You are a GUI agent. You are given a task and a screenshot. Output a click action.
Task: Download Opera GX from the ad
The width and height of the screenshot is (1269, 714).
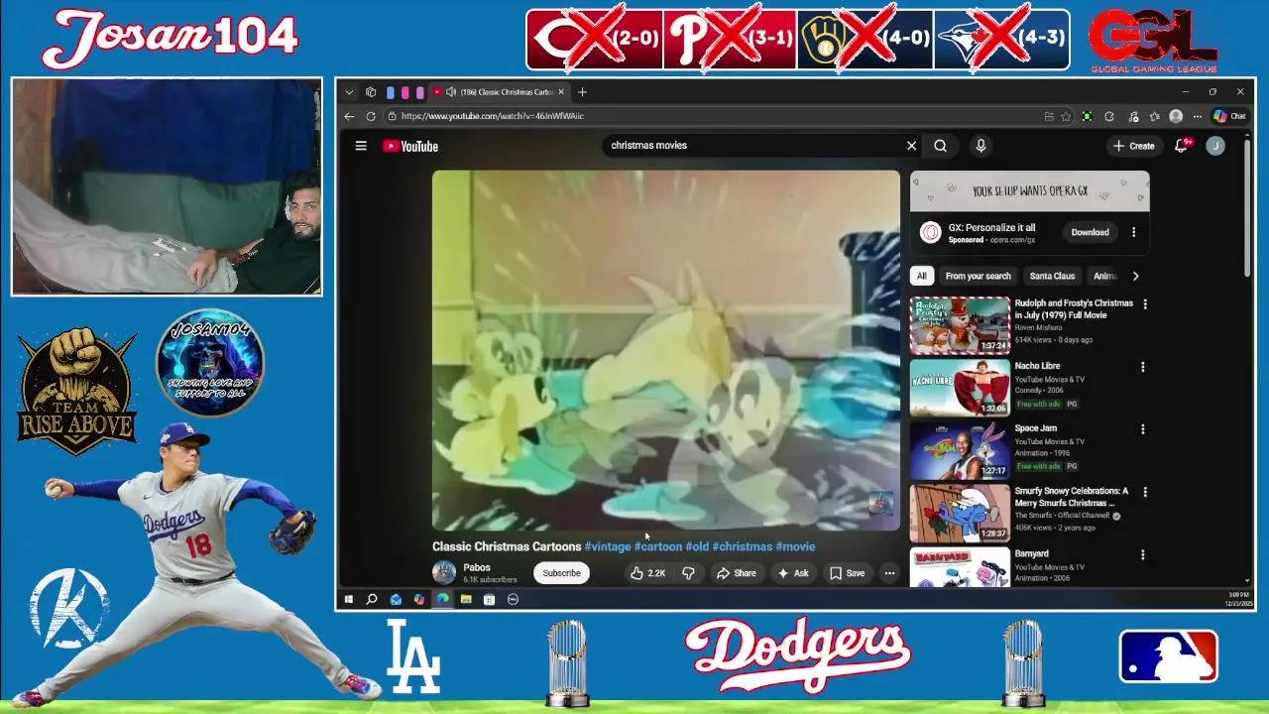click(x=1090, y=232)
